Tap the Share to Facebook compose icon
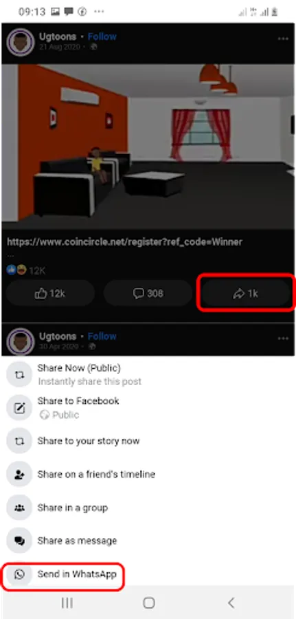The height and width of the screenshot is (619, 296). (x=19, y=407)
